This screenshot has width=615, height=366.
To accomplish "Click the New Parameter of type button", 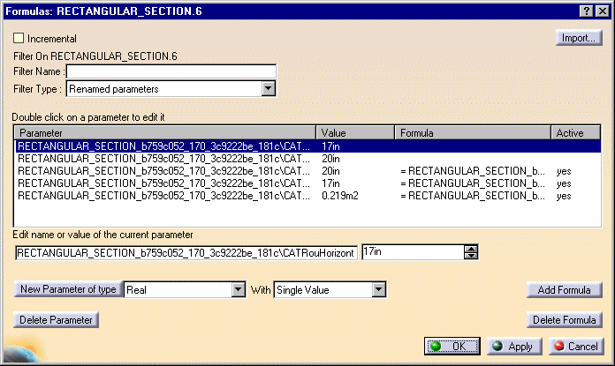I will (68, 289).
